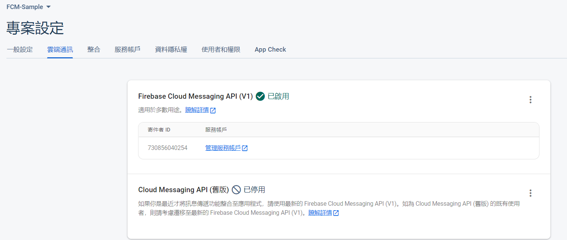Image resolution: width=567 pixels, height=240 pixels.
Task: Click the external-link icon beside 管理服務帳戶
Action: tap(245, 148)
